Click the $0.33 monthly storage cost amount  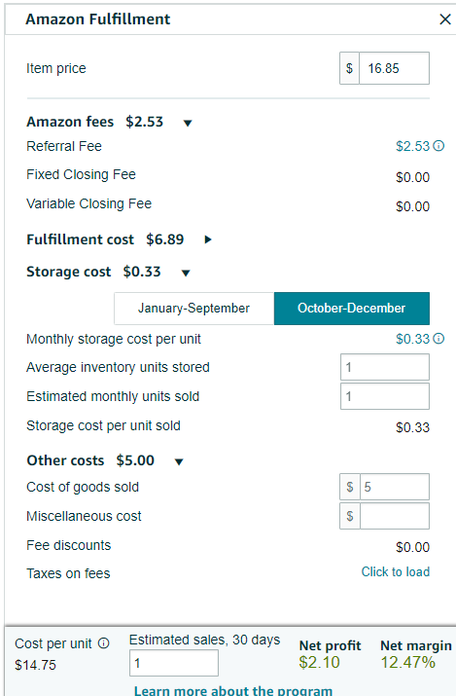pos(412,339)
